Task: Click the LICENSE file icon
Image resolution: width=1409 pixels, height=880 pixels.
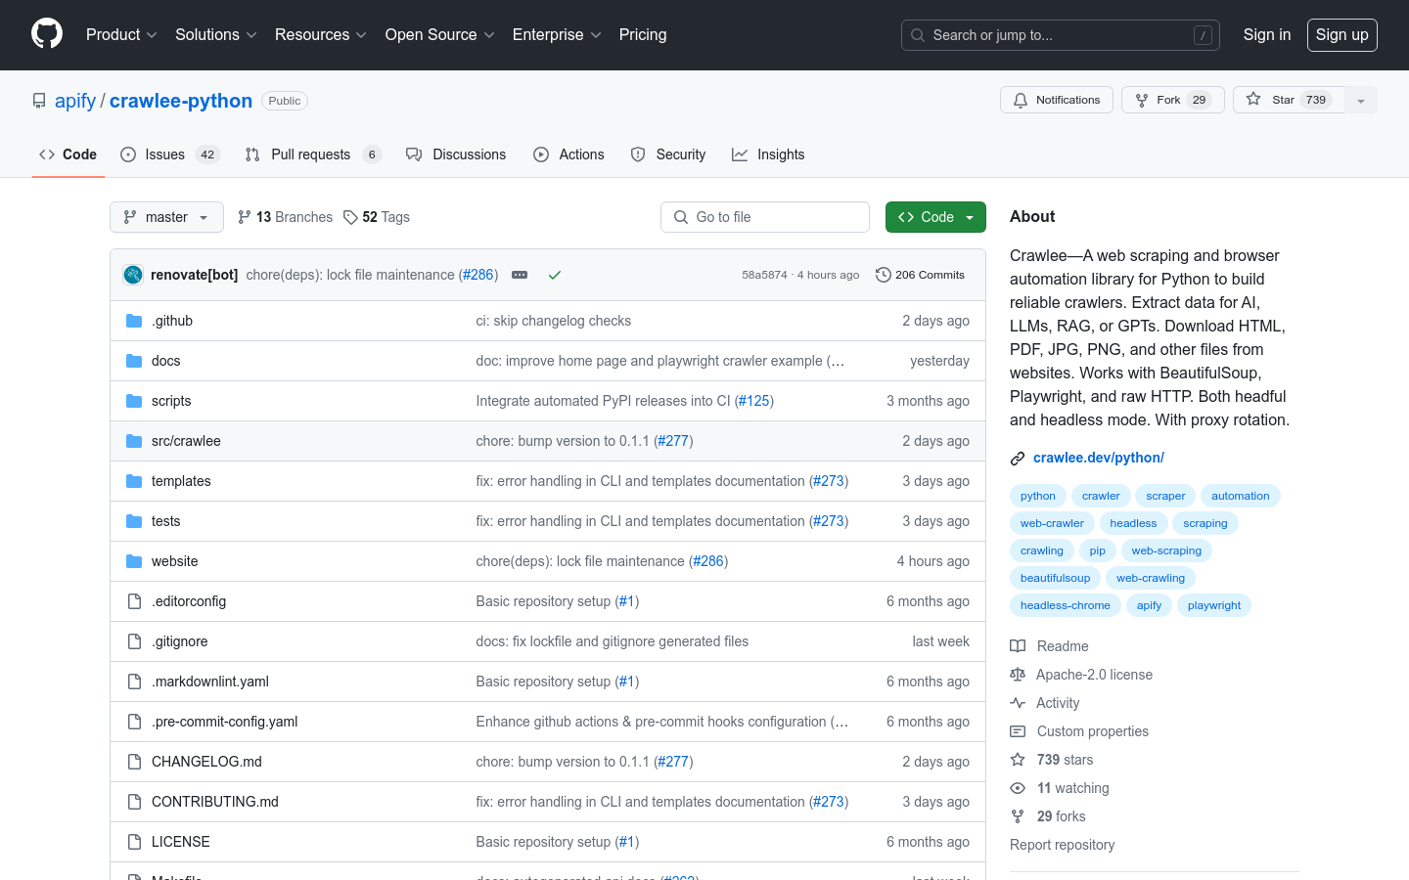Action: point(134,842)
